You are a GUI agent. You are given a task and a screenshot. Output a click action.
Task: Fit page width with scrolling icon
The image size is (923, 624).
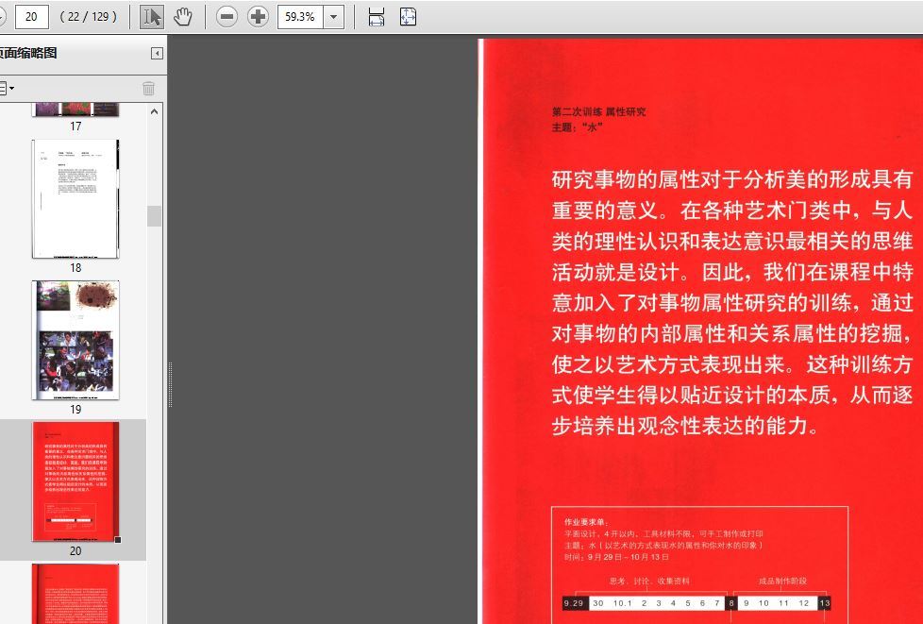[x=377, y=16]
